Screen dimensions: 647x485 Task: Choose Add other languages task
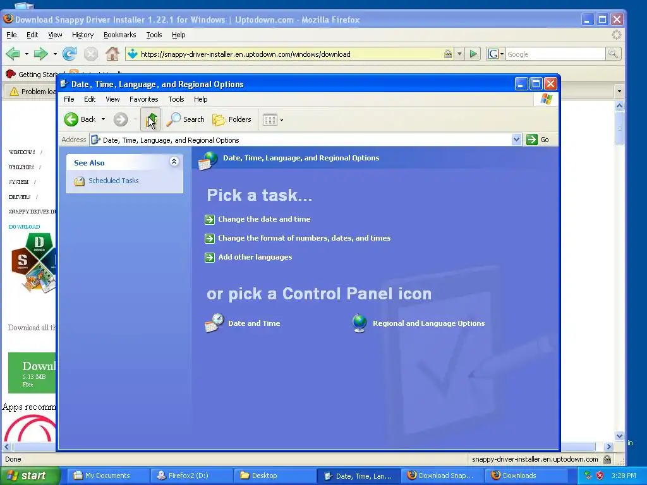(x=255, y=258)
